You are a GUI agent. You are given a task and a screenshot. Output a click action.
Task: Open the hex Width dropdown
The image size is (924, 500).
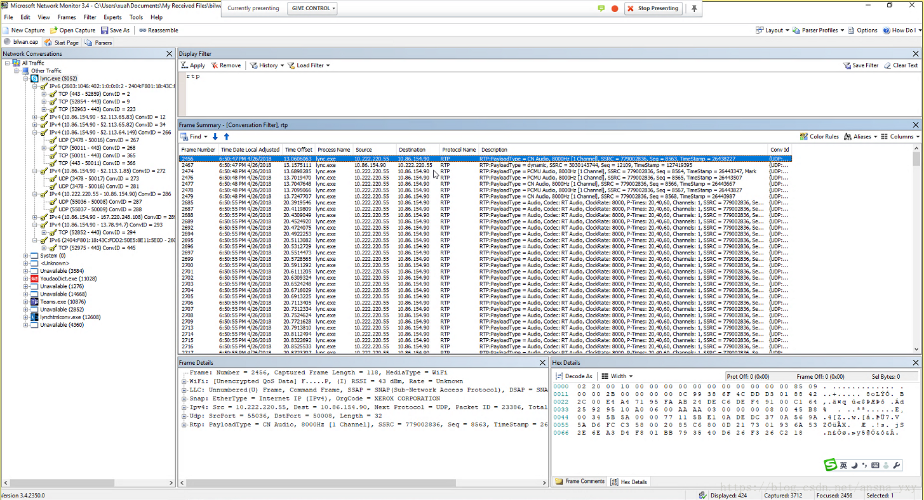pyautogui.click(x=617, y=376)
